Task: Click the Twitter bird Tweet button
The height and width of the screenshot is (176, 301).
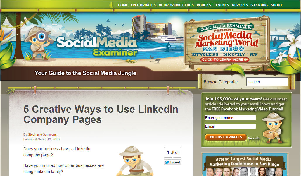Action: click(172, 162)
